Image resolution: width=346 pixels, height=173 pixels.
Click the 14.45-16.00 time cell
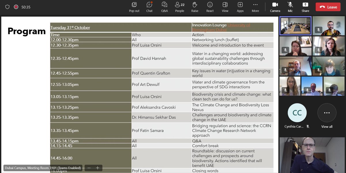[x=91, y=158]
